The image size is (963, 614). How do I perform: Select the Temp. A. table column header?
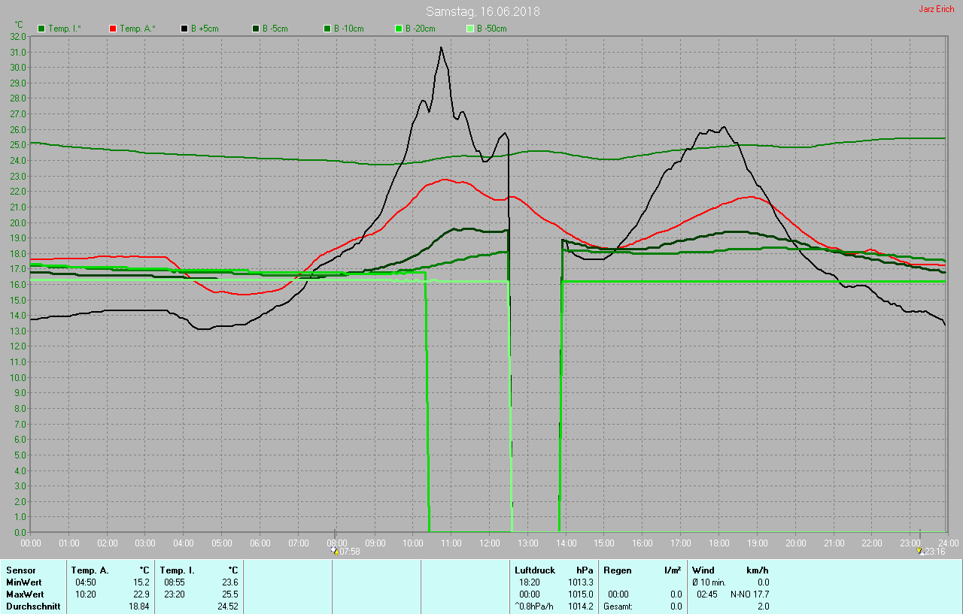pos(90,570)
